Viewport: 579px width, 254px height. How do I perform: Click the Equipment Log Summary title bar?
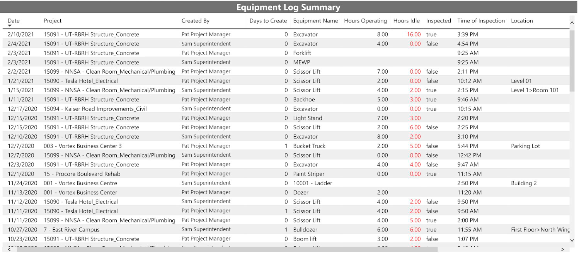point(288,7)
